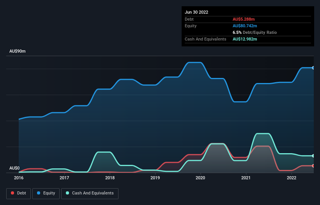Click the Cash And Equivalents endpoint marker
The width and height of the screenshot is (320, 205).
click(313, 156)
